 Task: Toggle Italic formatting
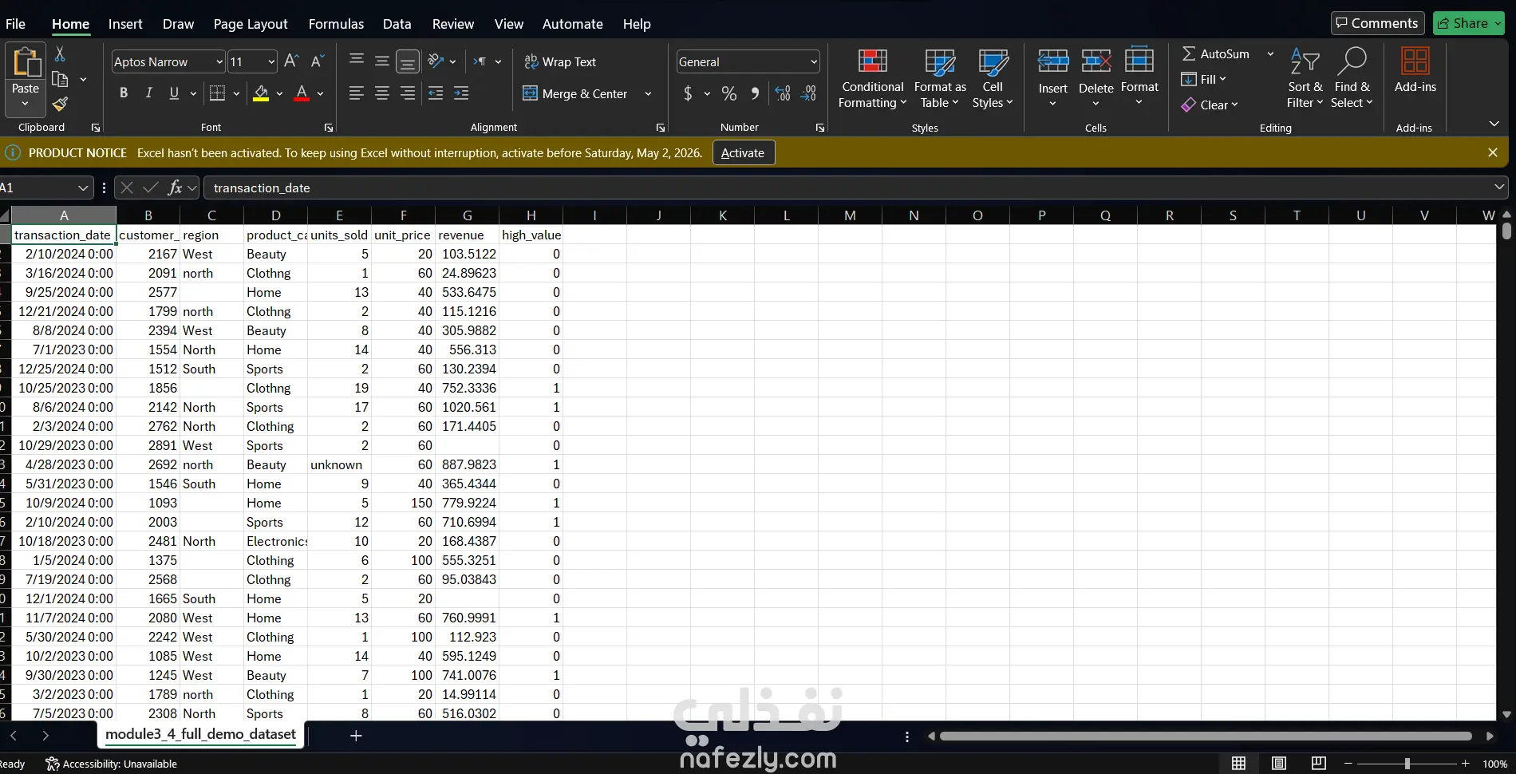[148, 93]
